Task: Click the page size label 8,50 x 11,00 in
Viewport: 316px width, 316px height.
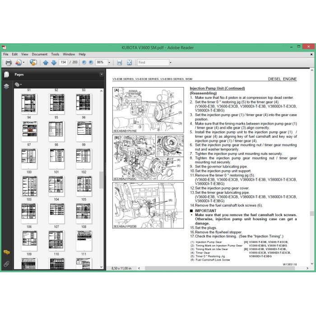Action: 121,268
